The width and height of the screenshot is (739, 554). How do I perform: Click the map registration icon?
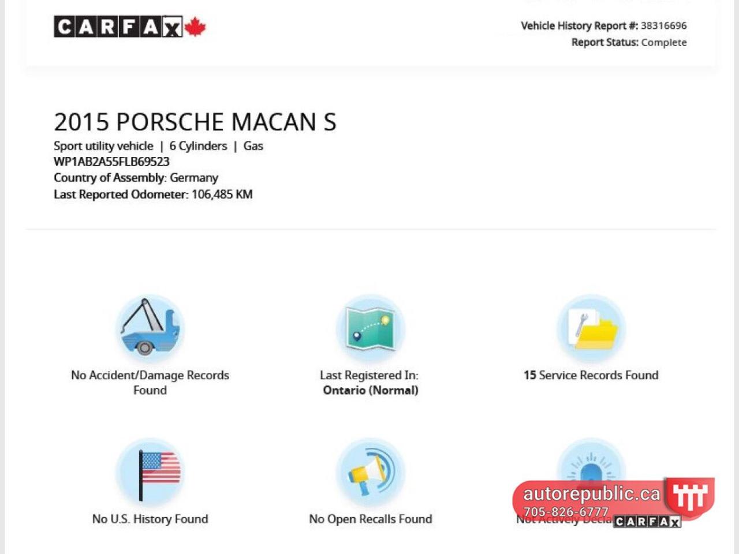(x=371, y=328)
